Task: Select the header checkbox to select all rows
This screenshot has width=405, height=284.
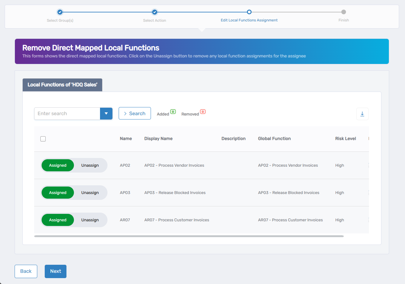Action: pyautogui.click(x=43, y=139)
